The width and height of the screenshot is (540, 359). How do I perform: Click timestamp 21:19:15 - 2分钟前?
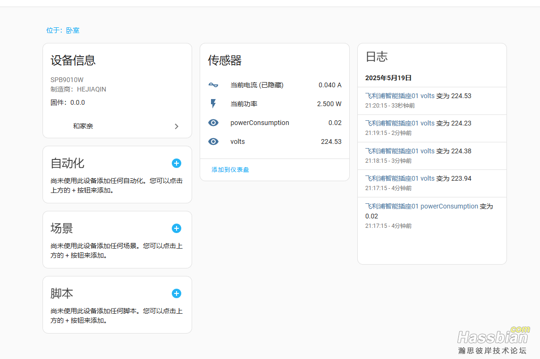tap(388, 133)
